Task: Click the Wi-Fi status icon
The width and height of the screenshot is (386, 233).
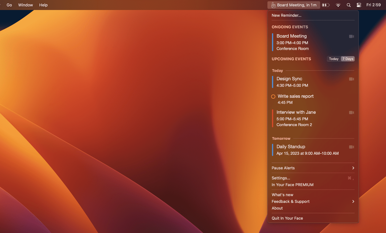Action: 338,5
